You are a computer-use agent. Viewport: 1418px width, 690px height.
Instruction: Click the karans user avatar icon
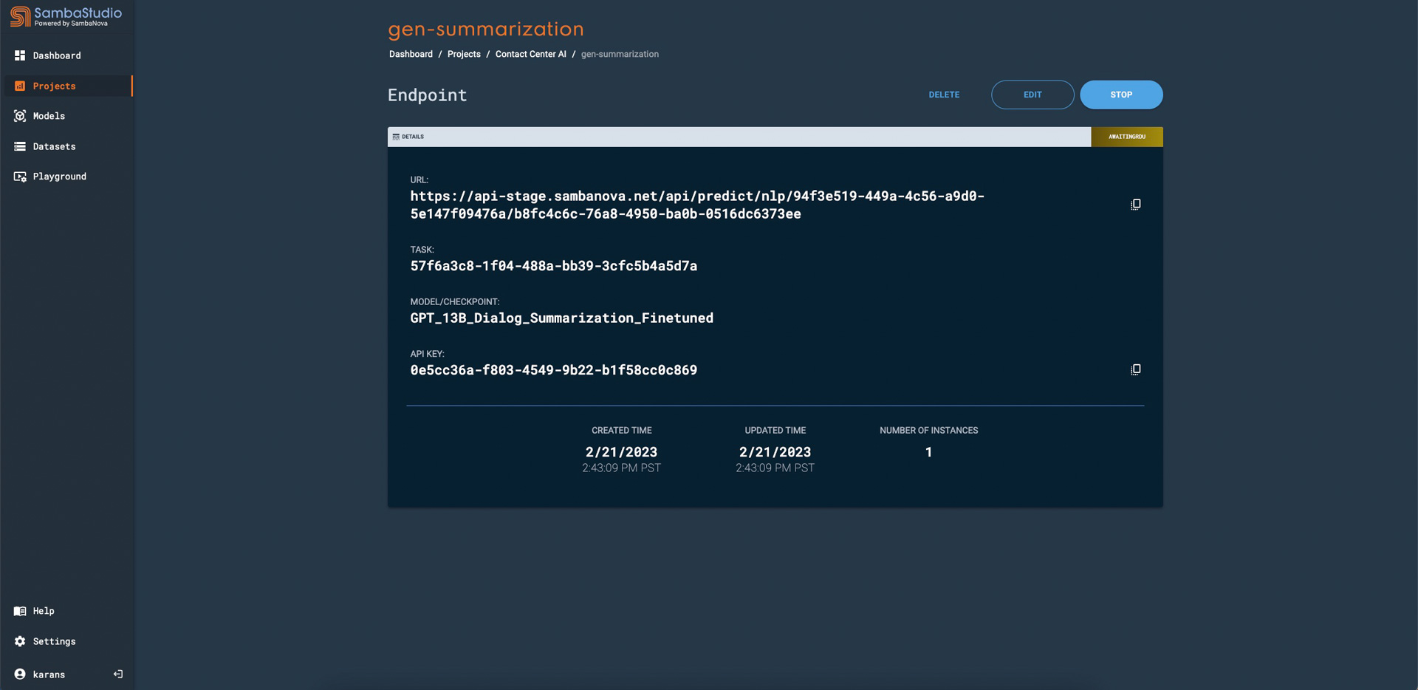20,674
